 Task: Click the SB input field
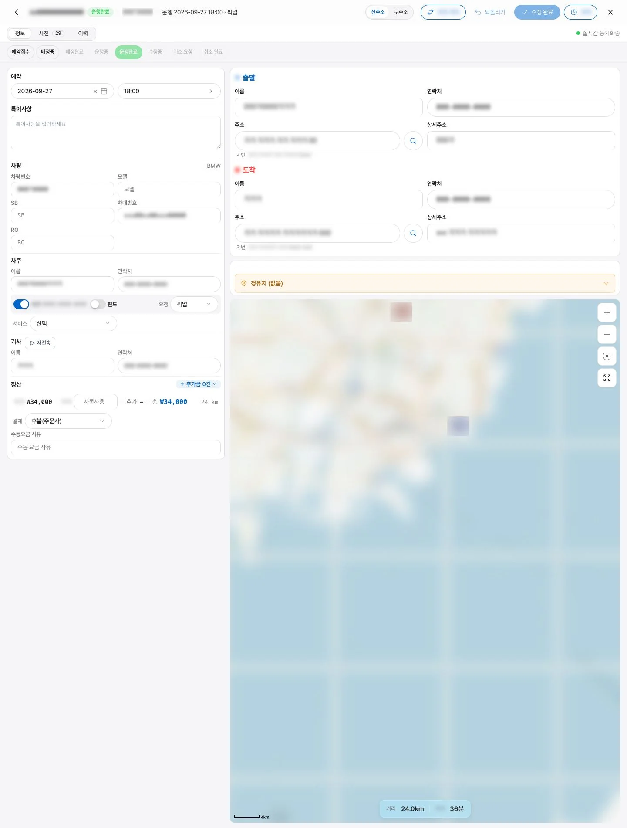(62, 215)
